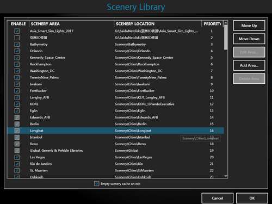Viewport: 272px width, 204px height.
Task: Select the Kennedy_Space_Center scenery row
Action: point(115,58)
